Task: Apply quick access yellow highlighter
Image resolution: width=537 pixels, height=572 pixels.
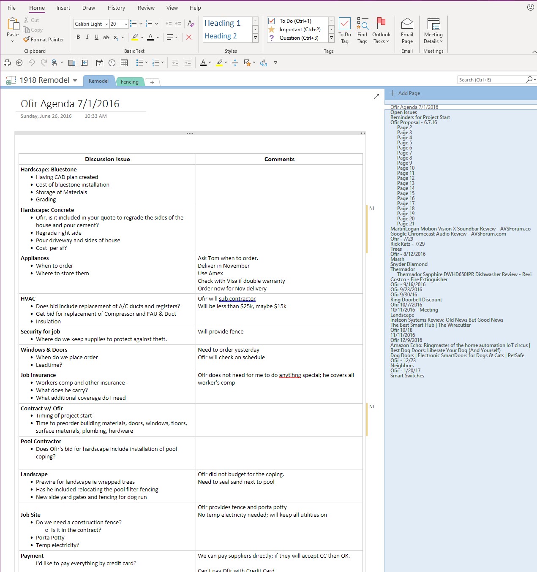Action: (219, 63)
